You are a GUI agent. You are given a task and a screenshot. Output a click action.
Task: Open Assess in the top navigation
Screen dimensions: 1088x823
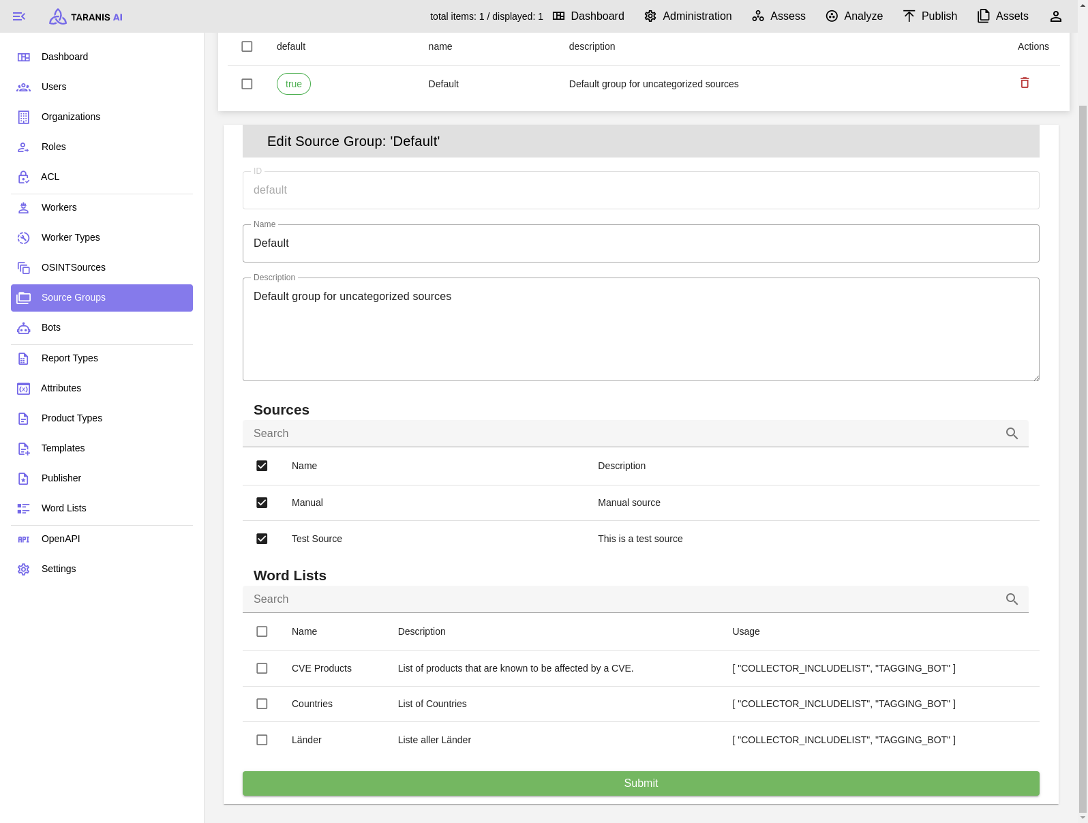[779, 16]
